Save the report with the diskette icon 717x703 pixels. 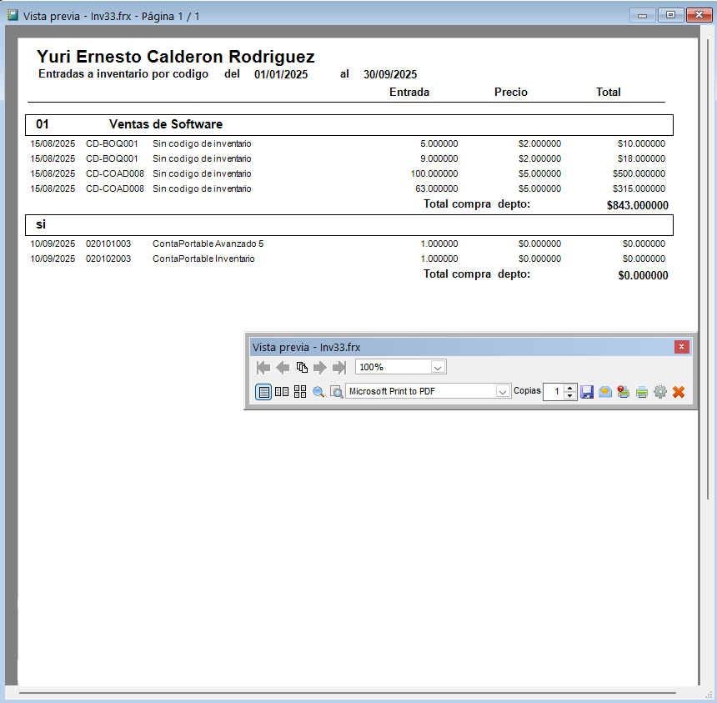(x=587, y=392)
